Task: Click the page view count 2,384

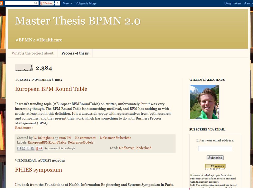Action: pyautogui.click(x=44, y=68)
